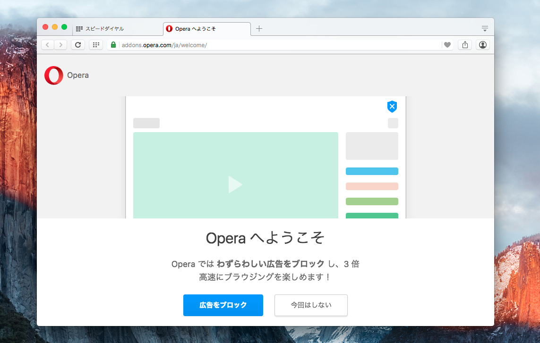
Task: Close the window with the red button
Action: point(45,27)
